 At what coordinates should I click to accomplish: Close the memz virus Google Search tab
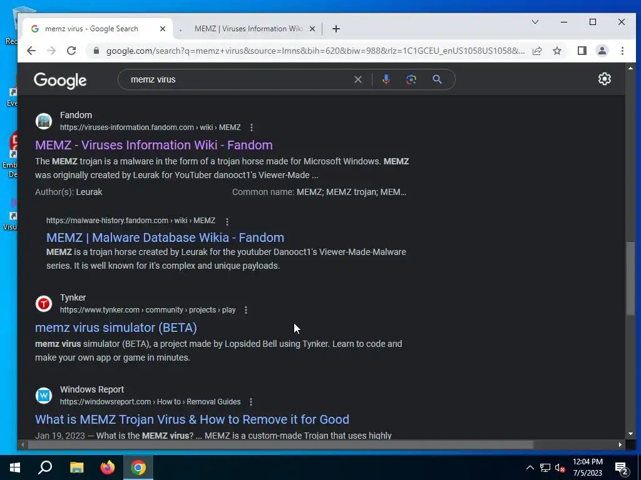tap(162, 29)
